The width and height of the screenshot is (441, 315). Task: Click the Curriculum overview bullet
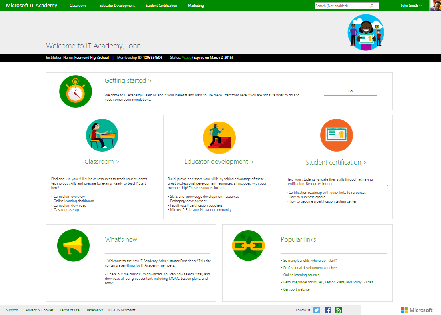[69, 197]
